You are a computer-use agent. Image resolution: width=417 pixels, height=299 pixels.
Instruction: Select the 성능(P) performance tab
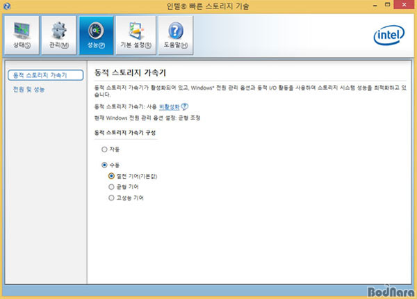97,35
